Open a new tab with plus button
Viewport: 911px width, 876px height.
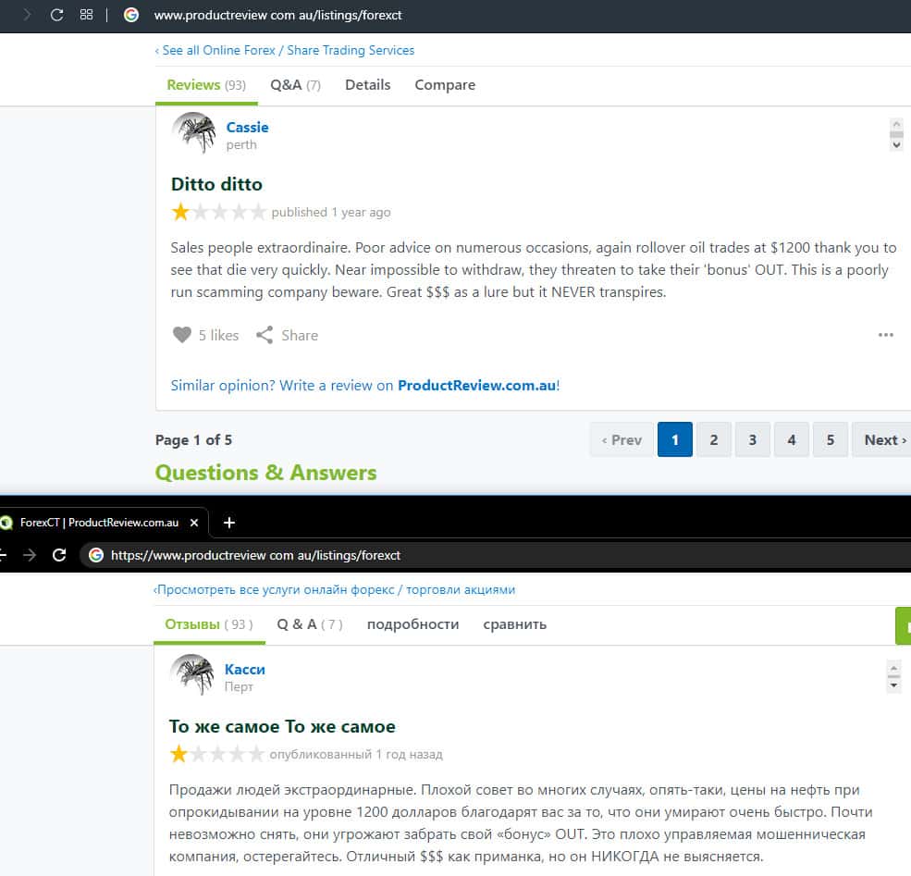tap(229, 523)
